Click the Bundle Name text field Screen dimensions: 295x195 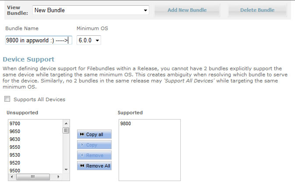click(39, 40)
